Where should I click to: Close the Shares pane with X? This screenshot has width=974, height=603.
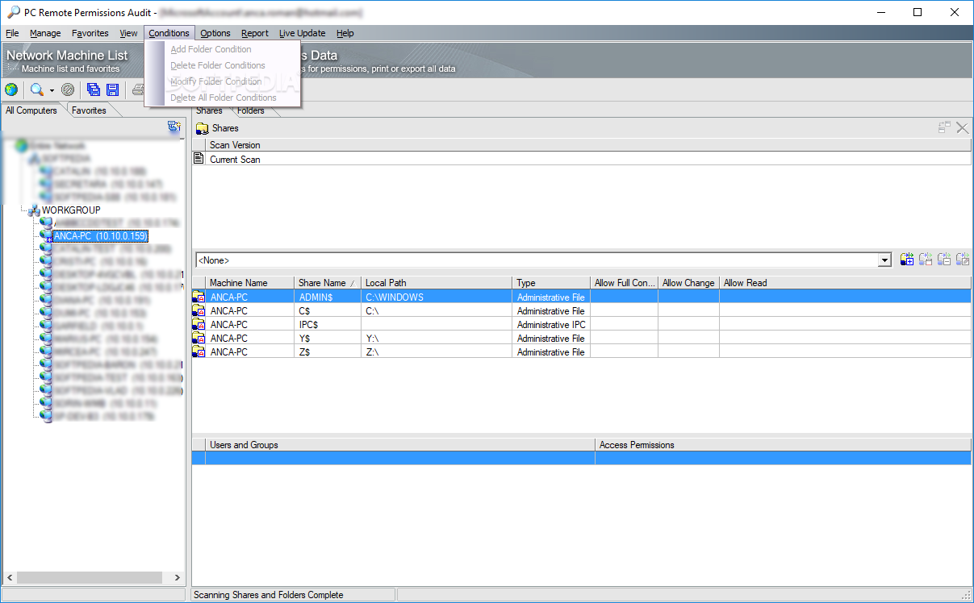962,127
